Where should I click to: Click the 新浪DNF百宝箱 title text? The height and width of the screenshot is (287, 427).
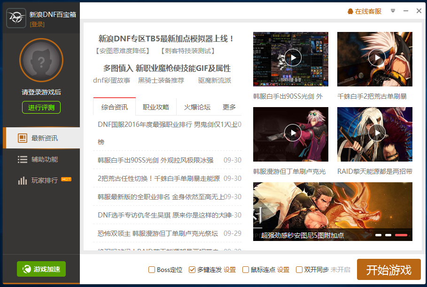(x=53, y=15)
